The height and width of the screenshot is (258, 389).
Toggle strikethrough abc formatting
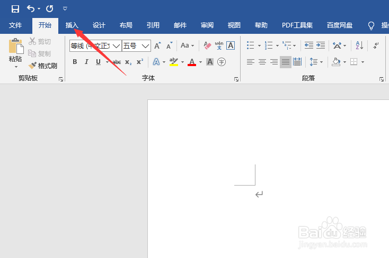117,62
